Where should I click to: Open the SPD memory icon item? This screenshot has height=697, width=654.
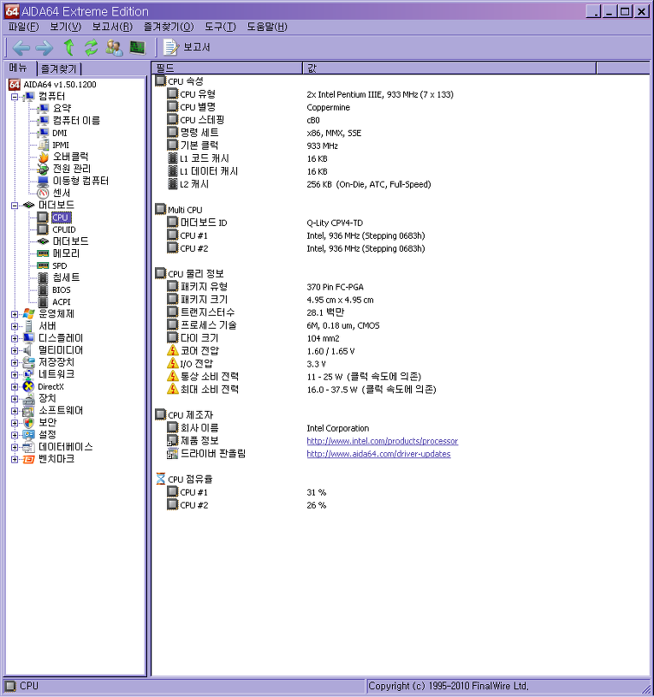(x=43, y=265)
